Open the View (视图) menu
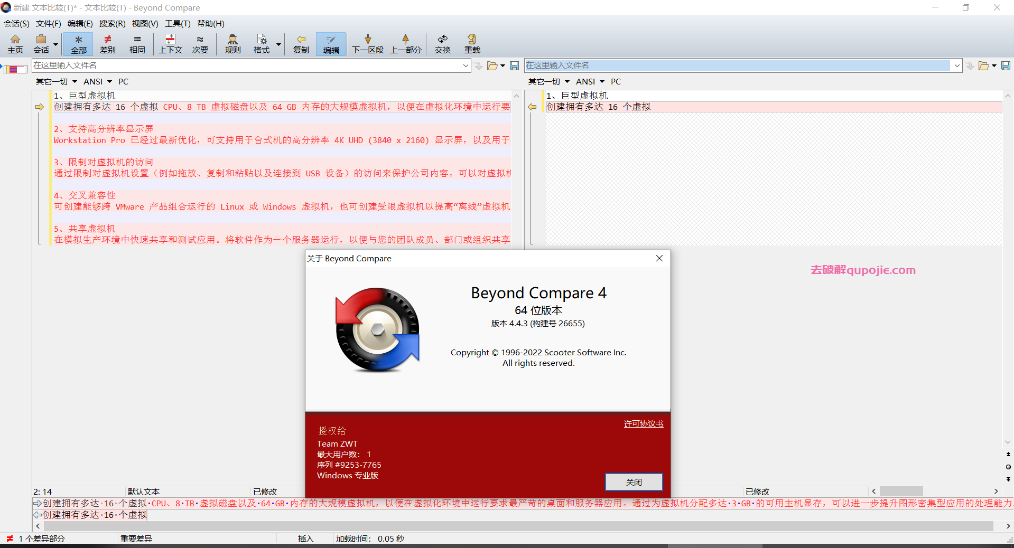 pyautogui.click(x=145, y=23)
